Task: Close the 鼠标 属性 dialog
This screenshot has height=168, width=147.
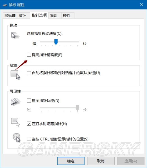Action: tap(141, 5)
